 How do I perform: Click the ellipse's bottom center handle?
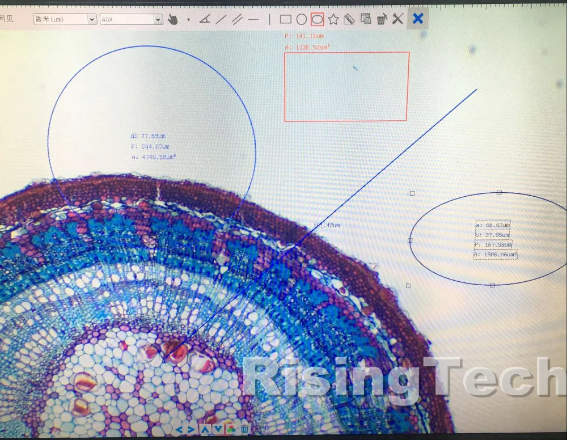click(x=492, y=285)
